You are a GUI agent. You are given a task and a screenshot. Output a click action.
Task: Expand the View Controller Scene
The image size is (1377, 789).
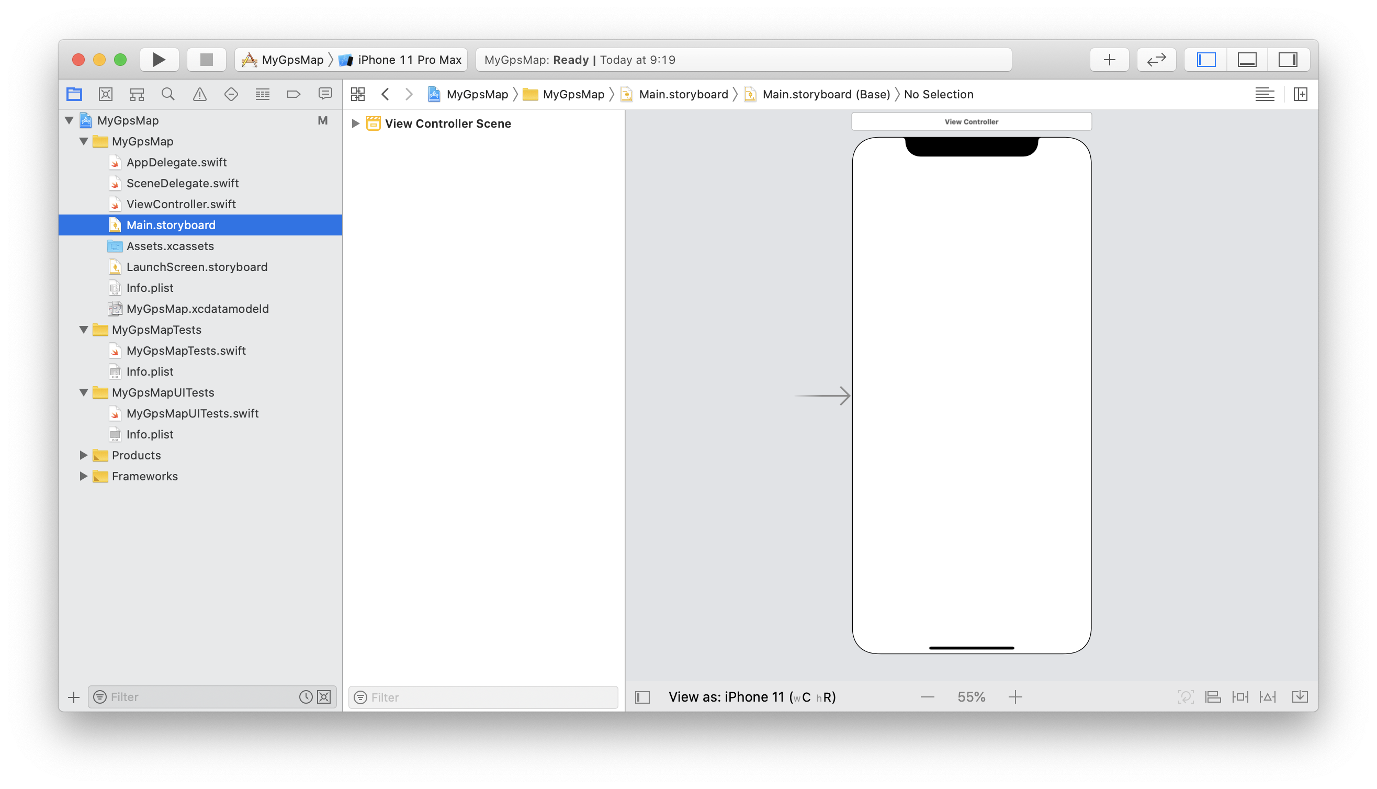click(x=357, y=123)
